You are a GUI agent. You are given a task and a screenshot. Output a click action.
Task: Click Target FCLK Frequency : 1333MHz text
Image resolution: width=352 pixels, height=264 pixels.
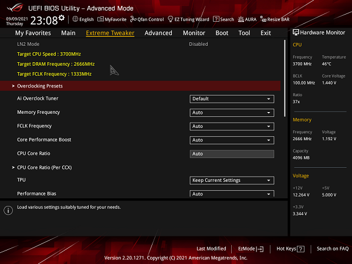tap(55, 74)
